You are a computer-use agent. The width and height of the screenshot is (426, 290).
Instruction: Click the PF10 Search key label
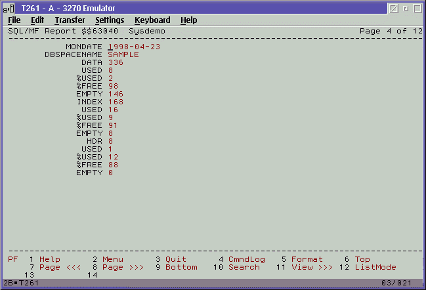click(x=244, y=267)
